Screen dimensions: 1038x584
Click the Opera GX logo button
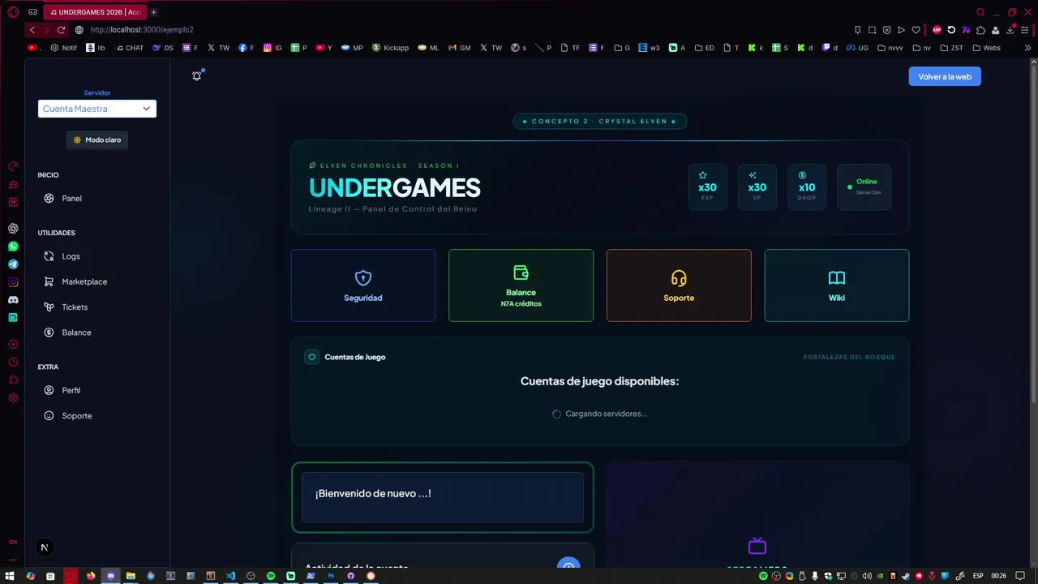tap(13, 12)
